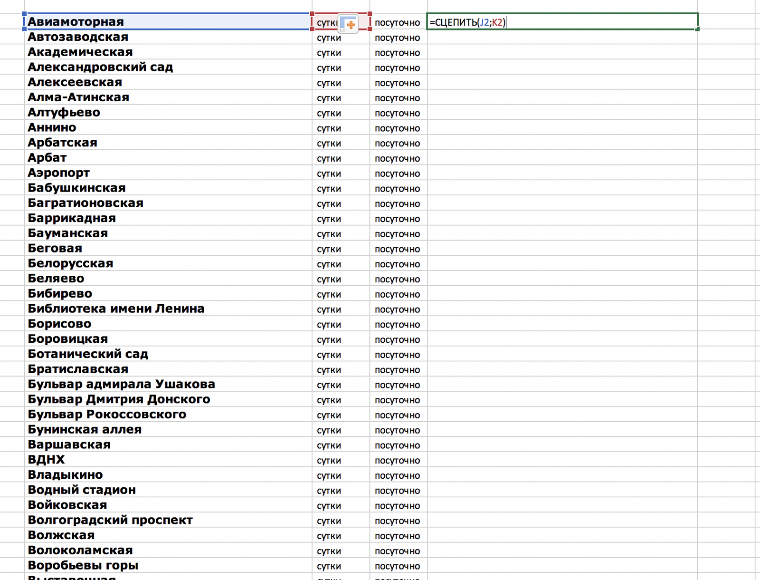The height and width of the screenshot is (580, 760).
Task: Click the paste options icon with orange plus
Action: click(x=348, y=24)
